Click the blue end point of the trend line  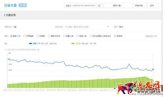click(x=153, y=69)
